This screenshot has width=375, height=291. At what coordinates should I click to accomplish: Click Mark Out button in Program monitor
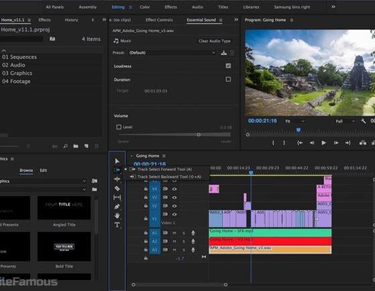tap(284, 142)
